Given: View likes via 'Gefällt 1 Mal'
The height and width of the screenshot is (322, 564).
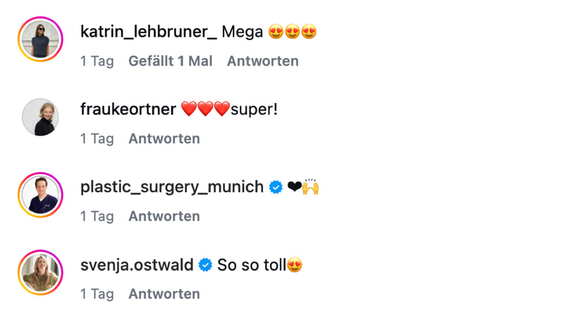Looking at the screenshot, I should (171, 61).
